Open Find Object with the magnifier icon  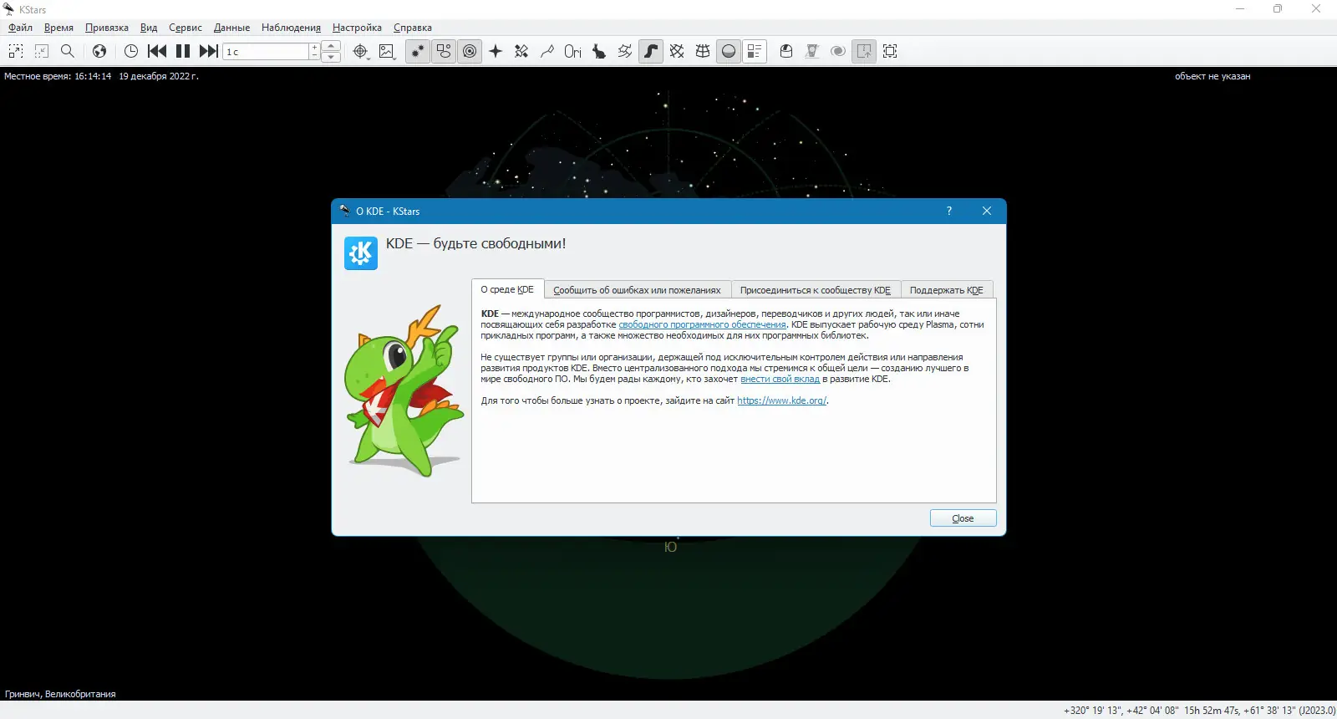point(68,51)
